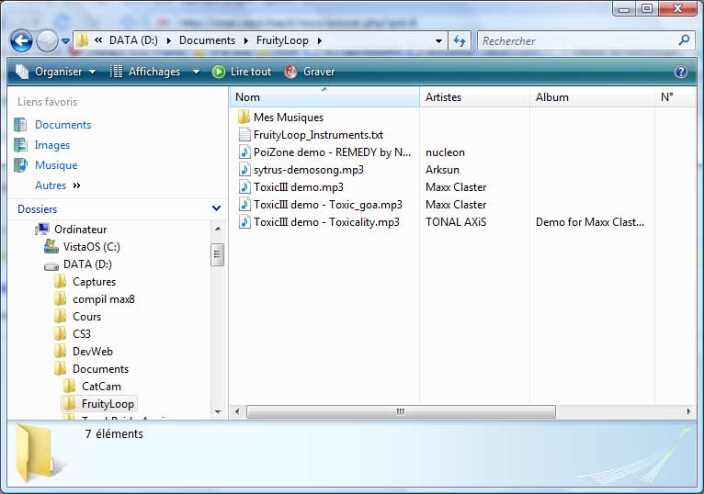This screenshot has height=494, width=704.
Task: Sort by the Artistes column header
Action: pos(474,97)
